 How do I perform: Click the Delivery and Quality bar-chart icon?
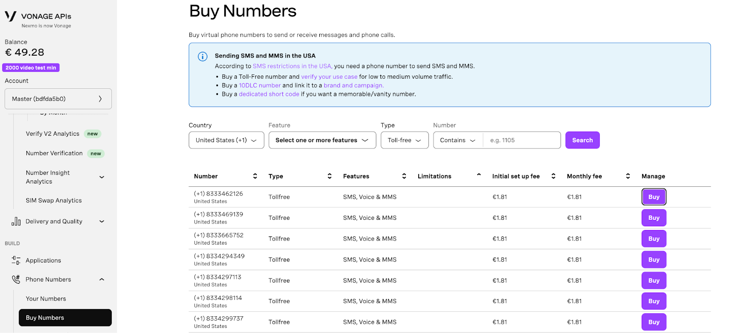coord(16,221)
